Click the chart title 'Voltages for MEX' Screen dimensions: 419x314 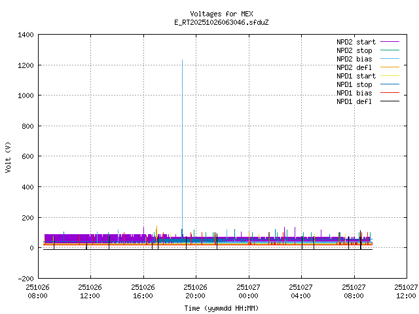[x=221, y=14]
